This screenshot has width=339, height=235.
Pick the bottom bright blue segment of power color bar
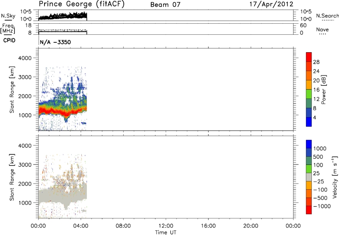click(x=309, y=122)
